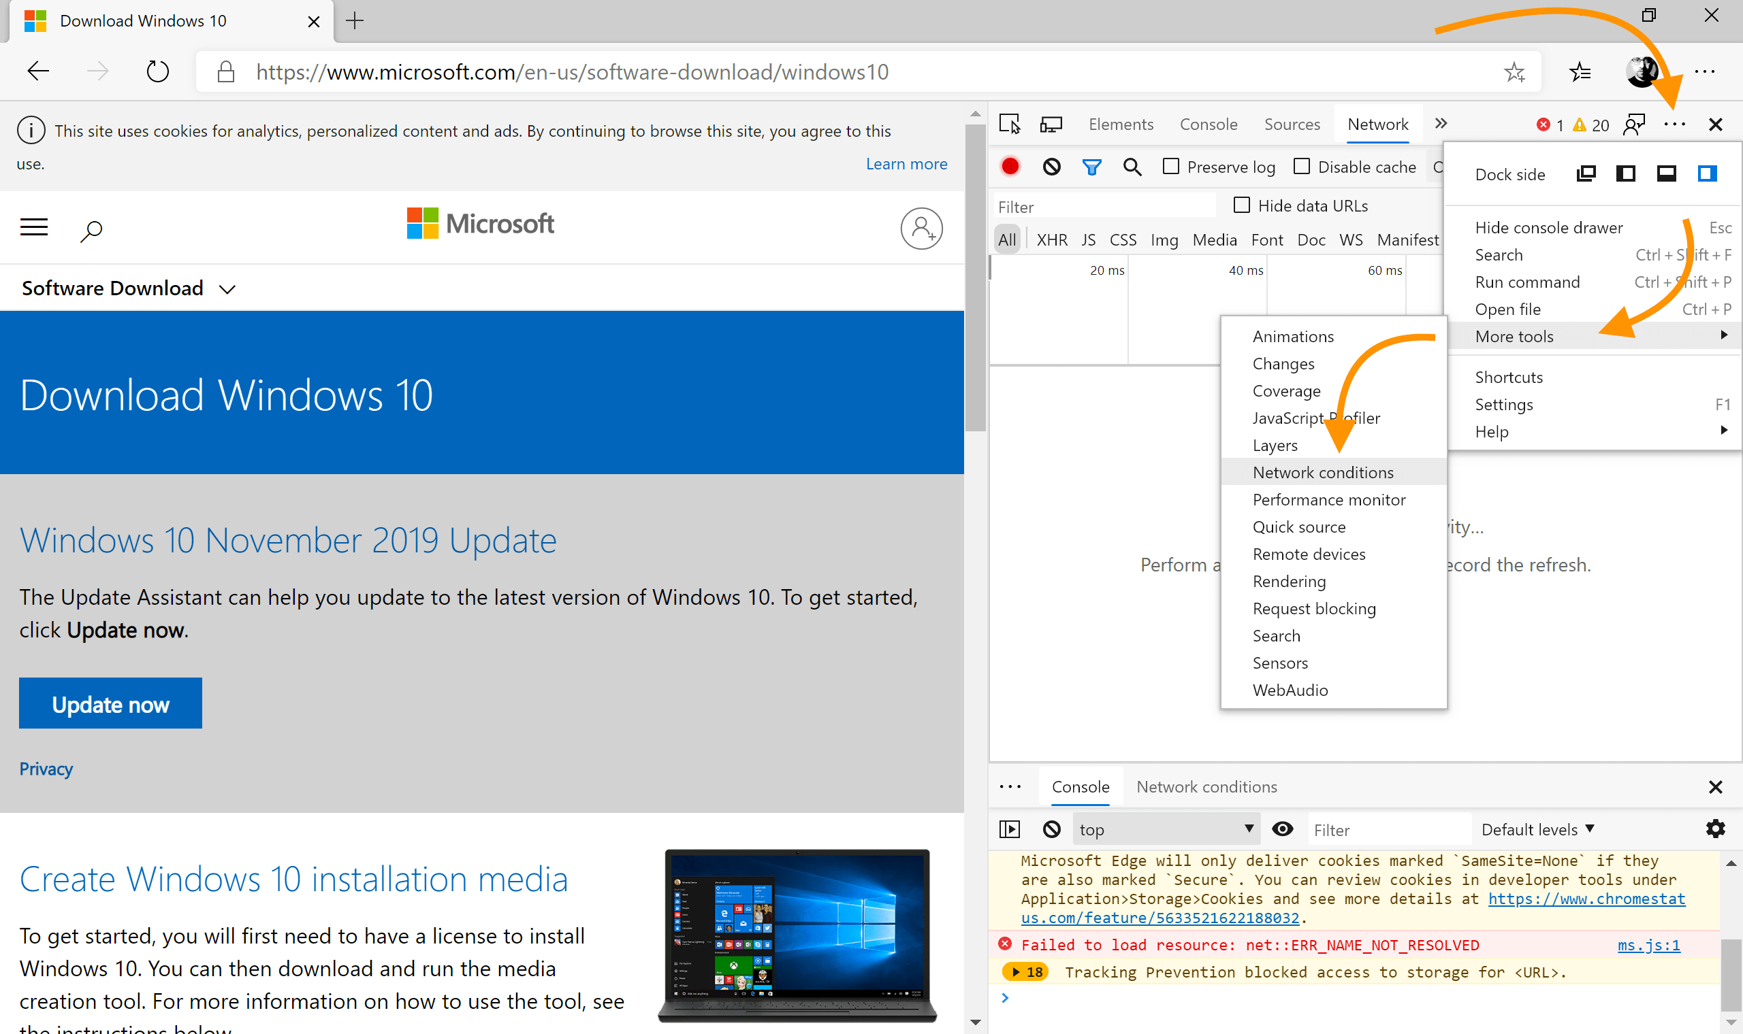Expand the More tools submenu
The width and height of the screenshot is (1743, 1034).
(x=1594, y=336)
